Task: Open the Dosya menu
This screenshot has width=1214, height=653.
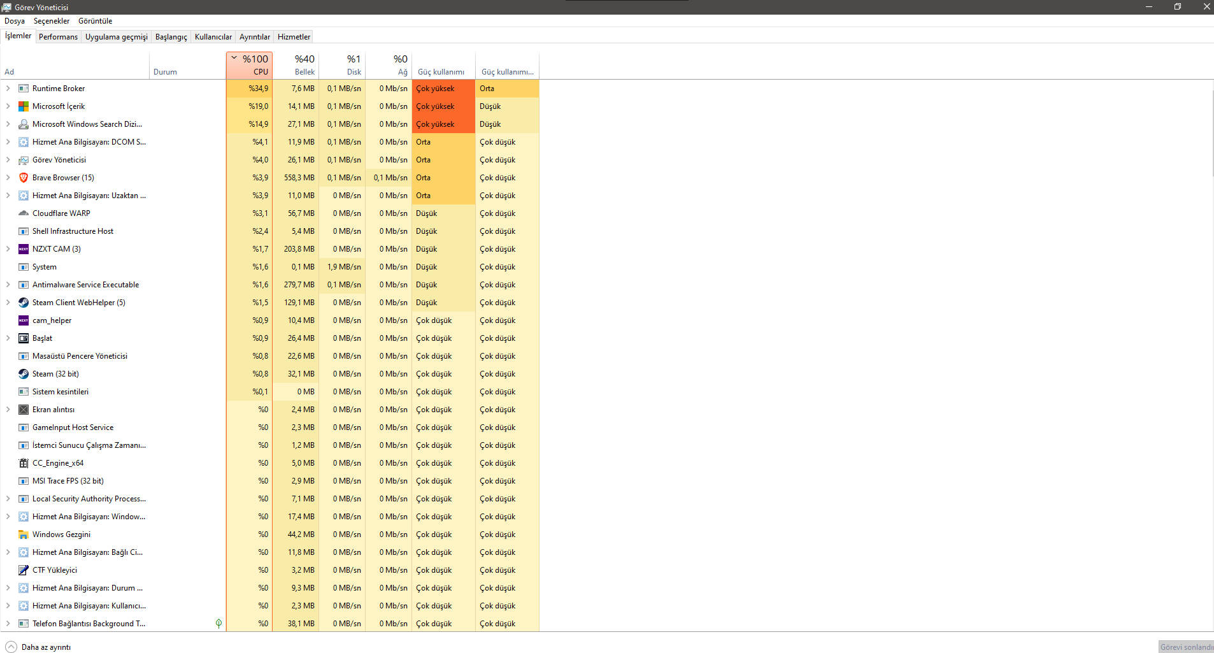Action: pyautogui.click(x=15, y=21)
